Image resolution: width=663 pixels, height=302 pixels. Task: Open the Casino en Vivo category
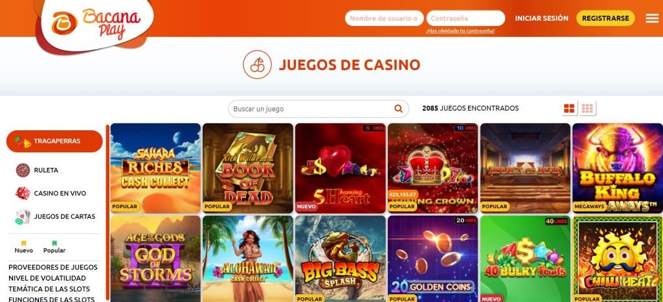(x=60, y=193)
